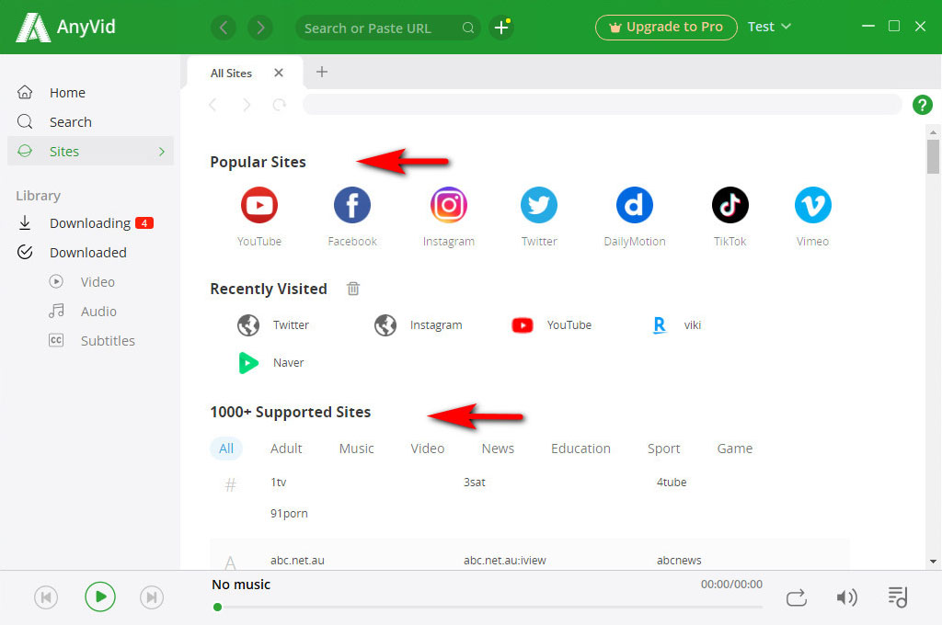Open Naver in Recently Visited
The image size is (942, 625).
coord(271,363)
